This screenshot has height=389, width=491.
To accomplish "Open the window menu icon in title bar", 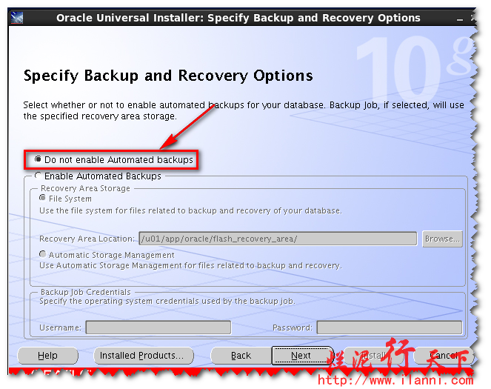I will pos(17,18).
